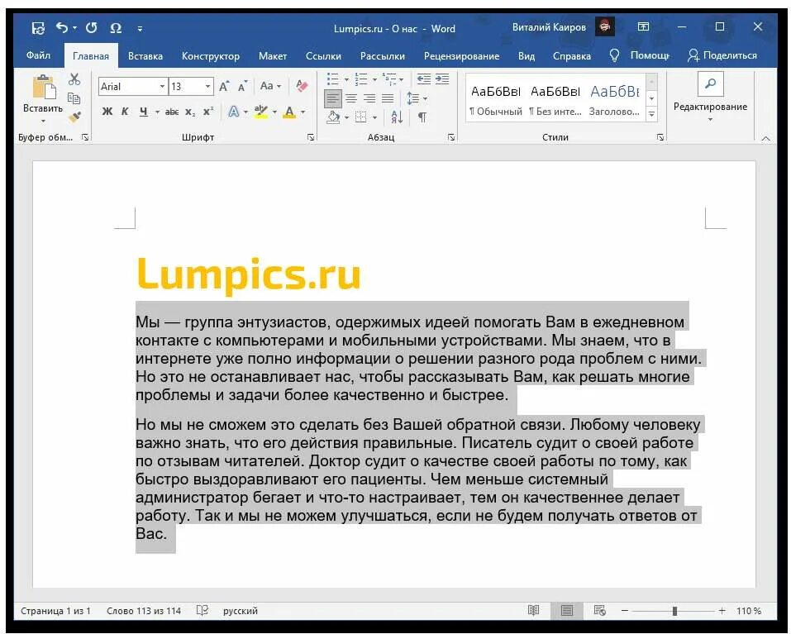The image size is (791, 634).
Task: Click word count Слово 113 из 114
Action: [x=144, y=611]
